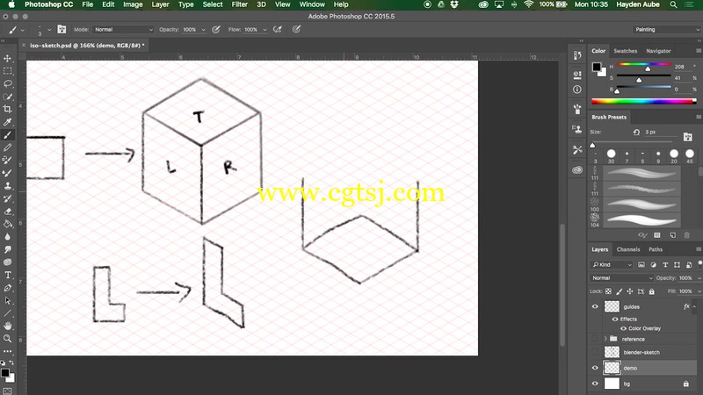This screenshot has height=395, width=703.
Task: Open the brush Mode dropdown
Action: tap(123, 29)
